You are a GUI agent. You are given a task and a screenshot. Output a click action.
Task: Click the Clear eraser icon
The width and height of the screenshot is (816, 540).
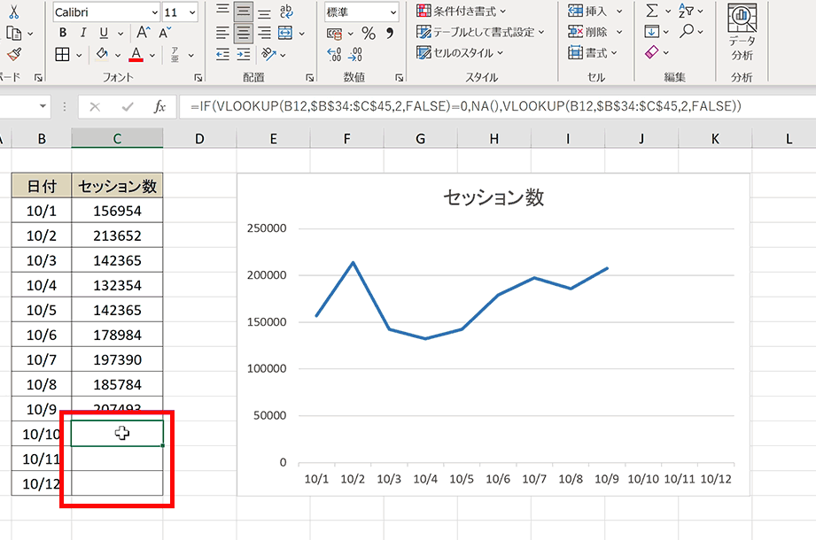(x=651, y=52)
